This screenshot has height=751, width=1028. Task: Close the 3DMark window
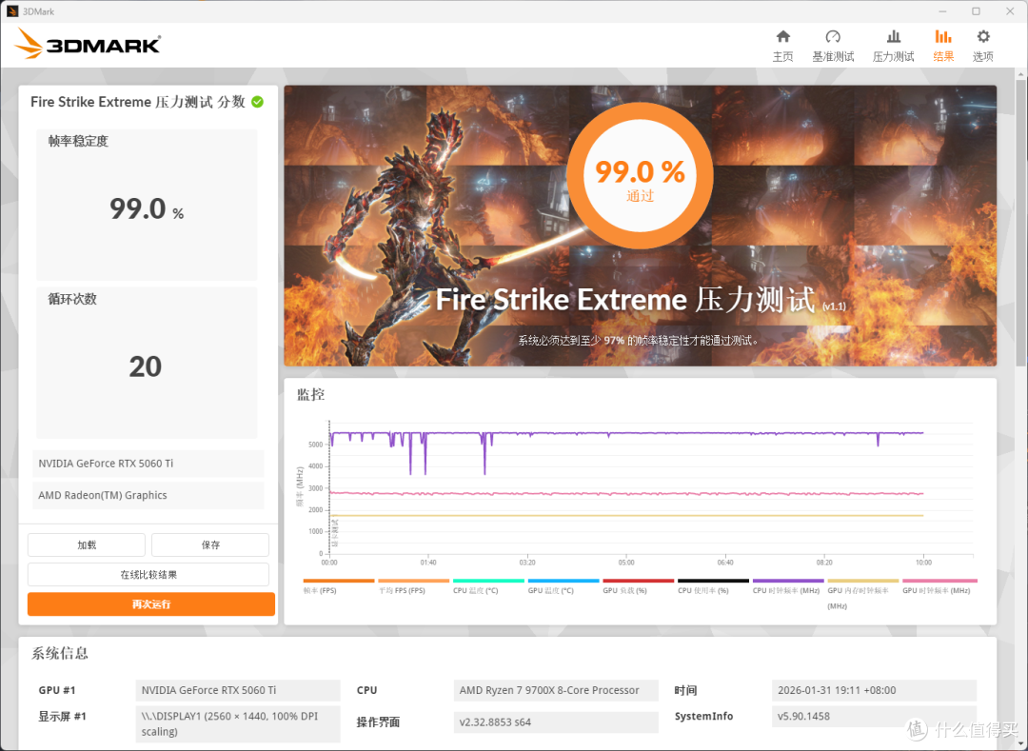pos(1010,11)
